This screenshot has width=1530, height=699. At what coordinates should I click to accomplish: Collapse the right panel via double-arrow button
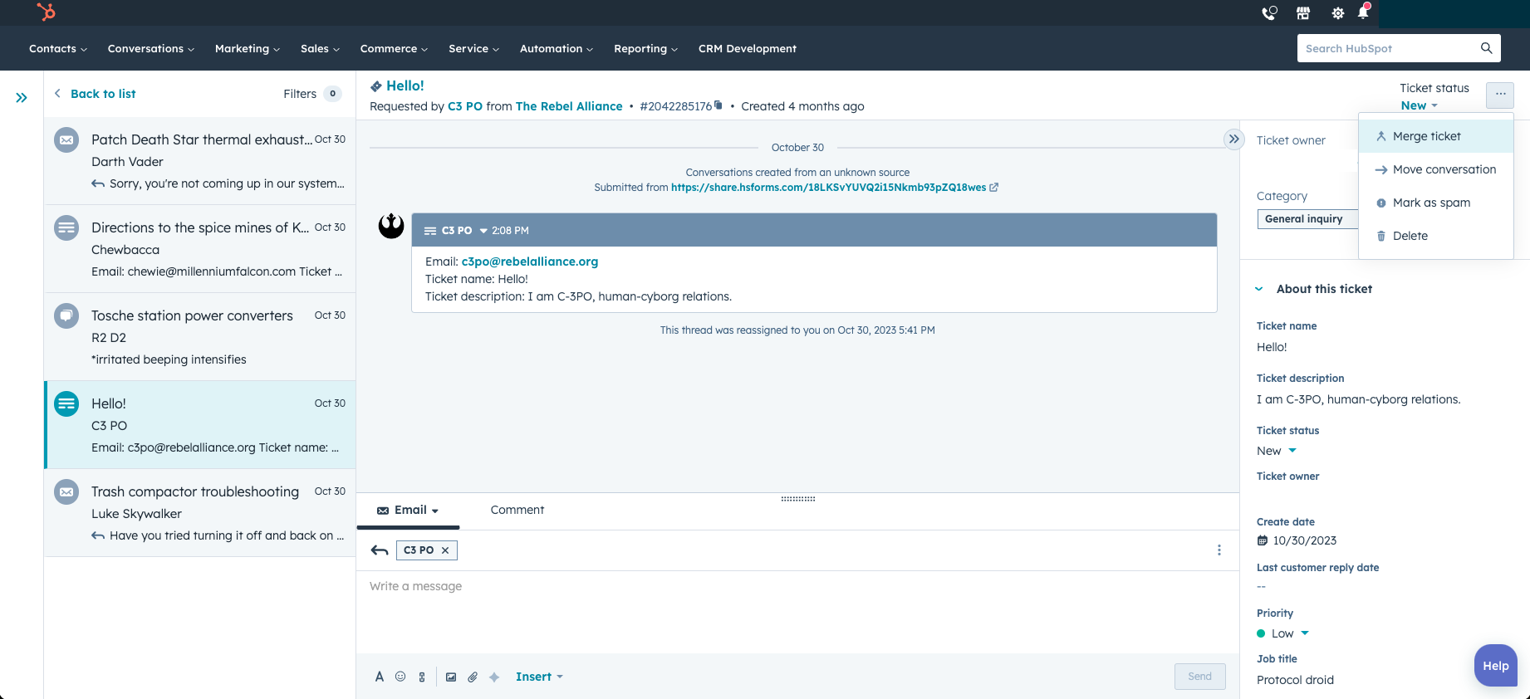pos(1233,139)
